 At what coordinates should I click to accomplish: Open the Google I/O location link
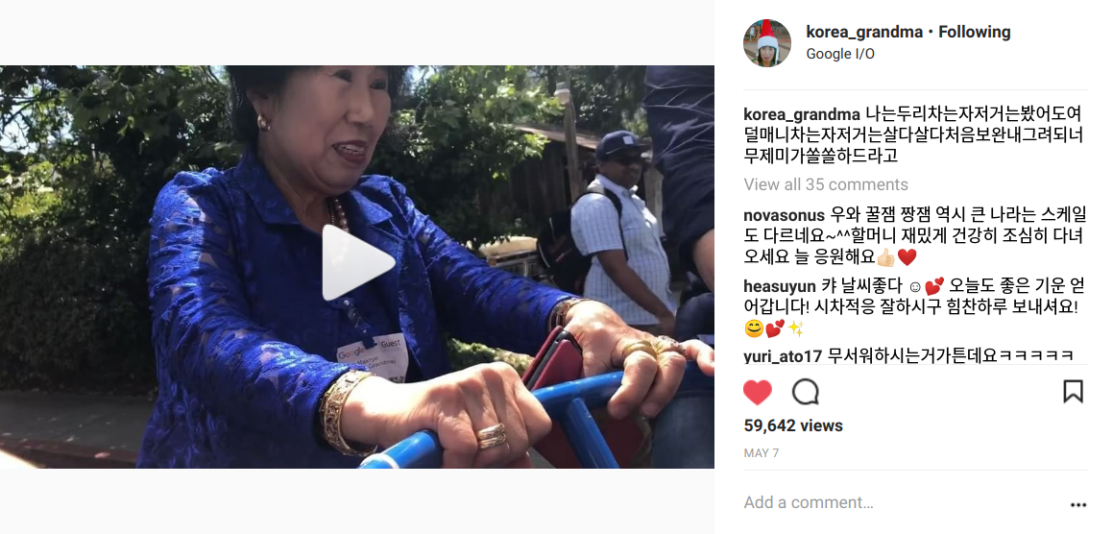(840, 54)
